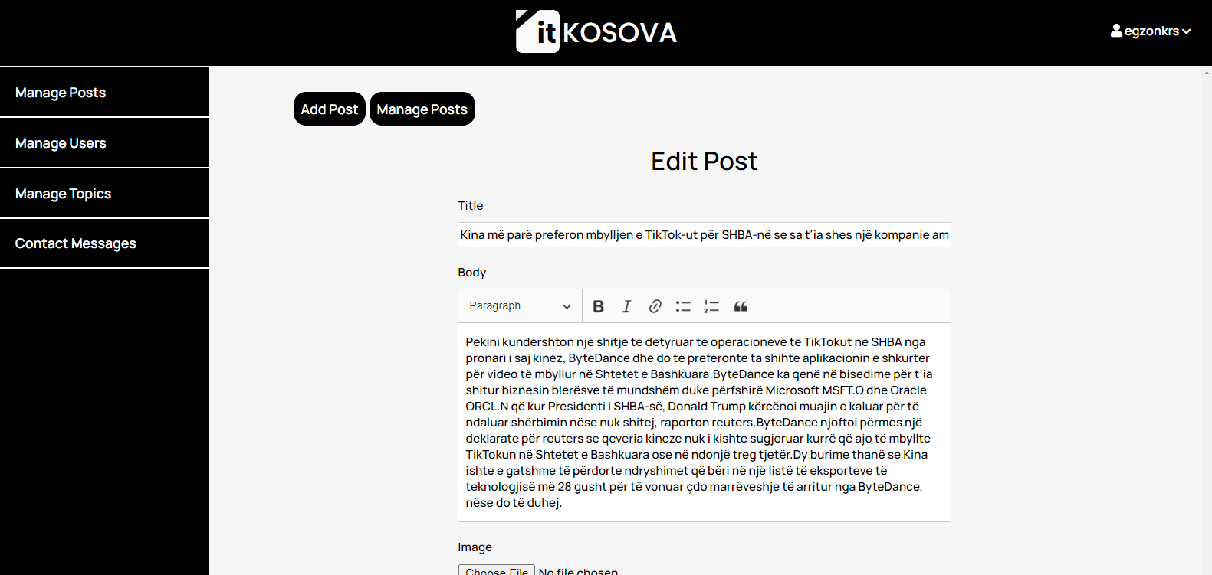Apply italic formatting in the body editor
The width and height of the screenshot is (1212, 575).
[626, 306]
